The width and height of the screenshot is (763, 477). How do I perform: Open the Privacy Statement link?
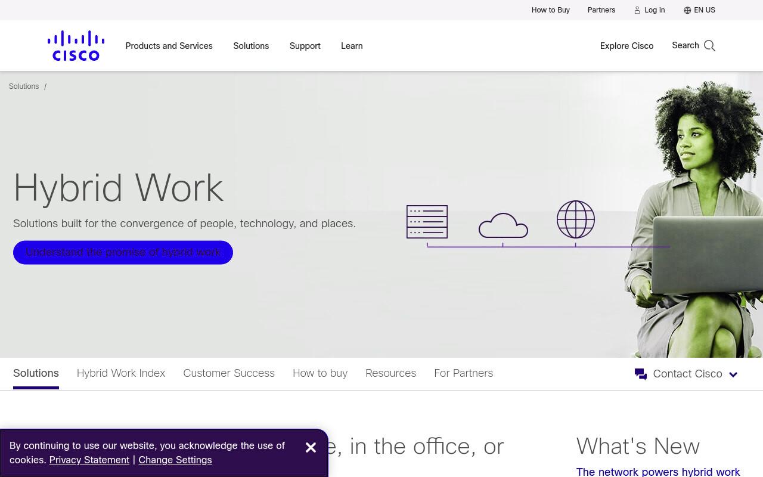[x=89, y=460]
